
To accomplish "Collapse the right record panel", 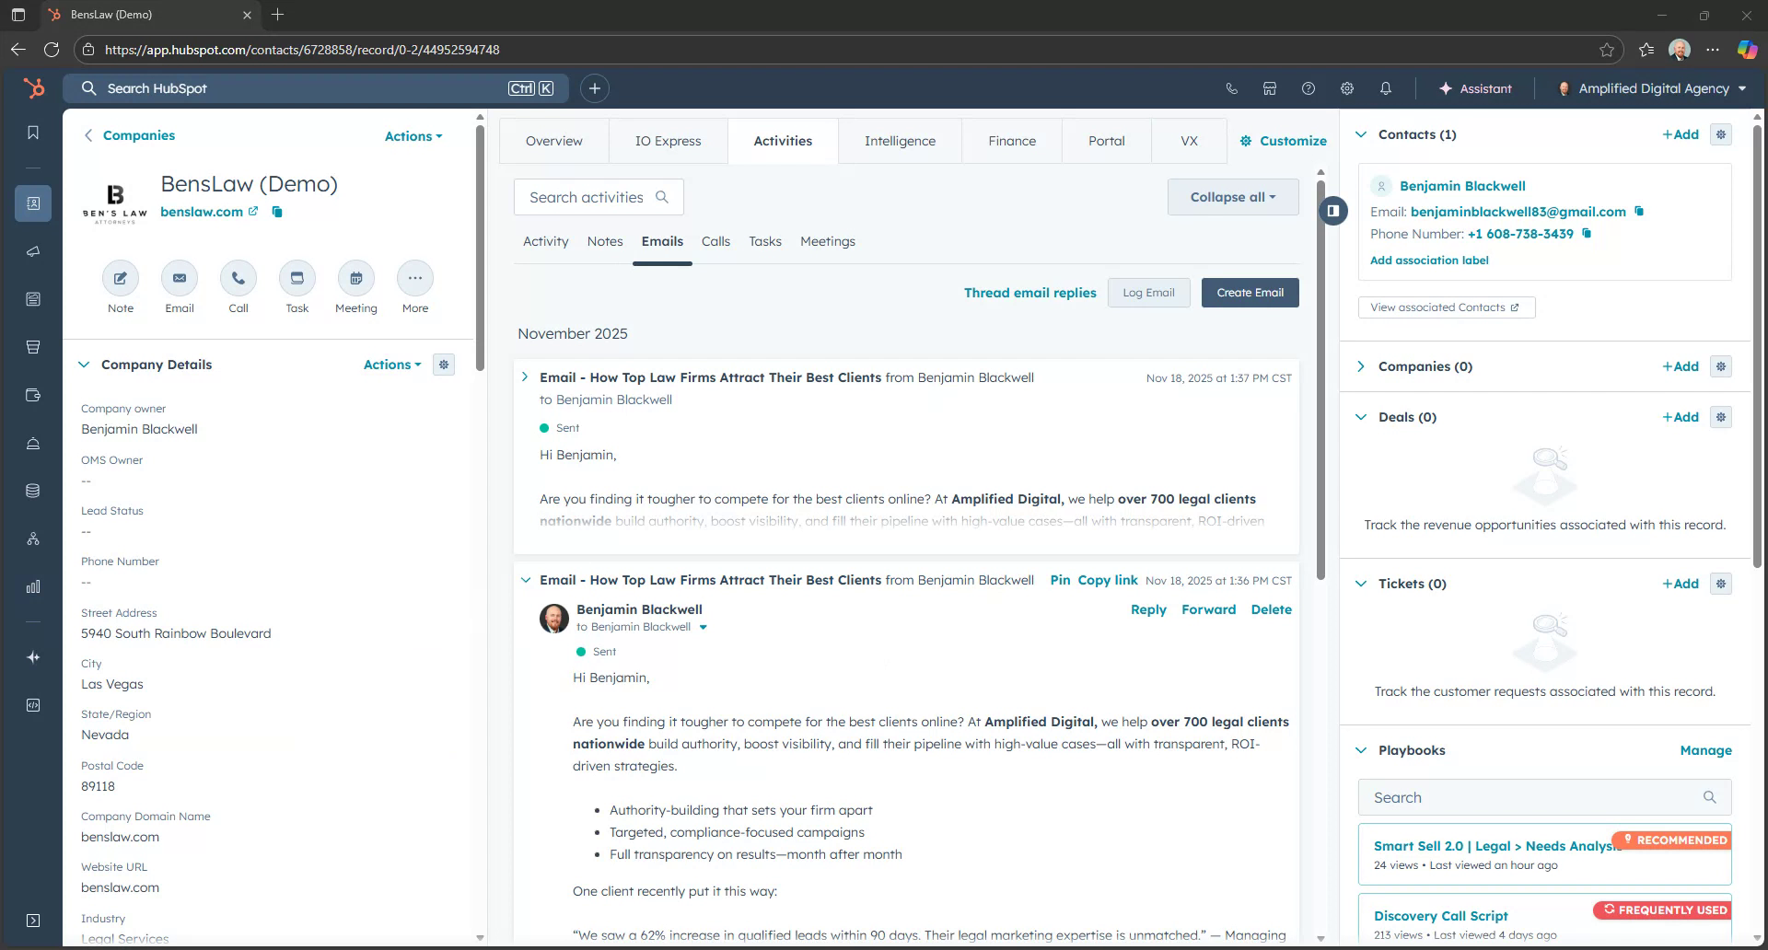I will pos(1332,211).
